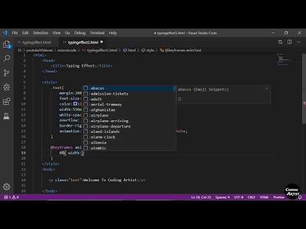Click line number 19 in the gutter
The width and height of the screenshot is (306, 229).
pos(24,153)
